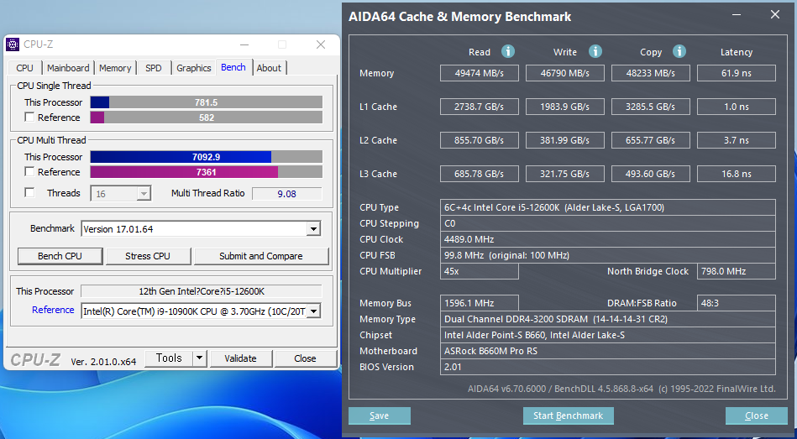Minimize the CPU-Z window
The height and width of the screenshot is (439, 797).
[244, 44]
